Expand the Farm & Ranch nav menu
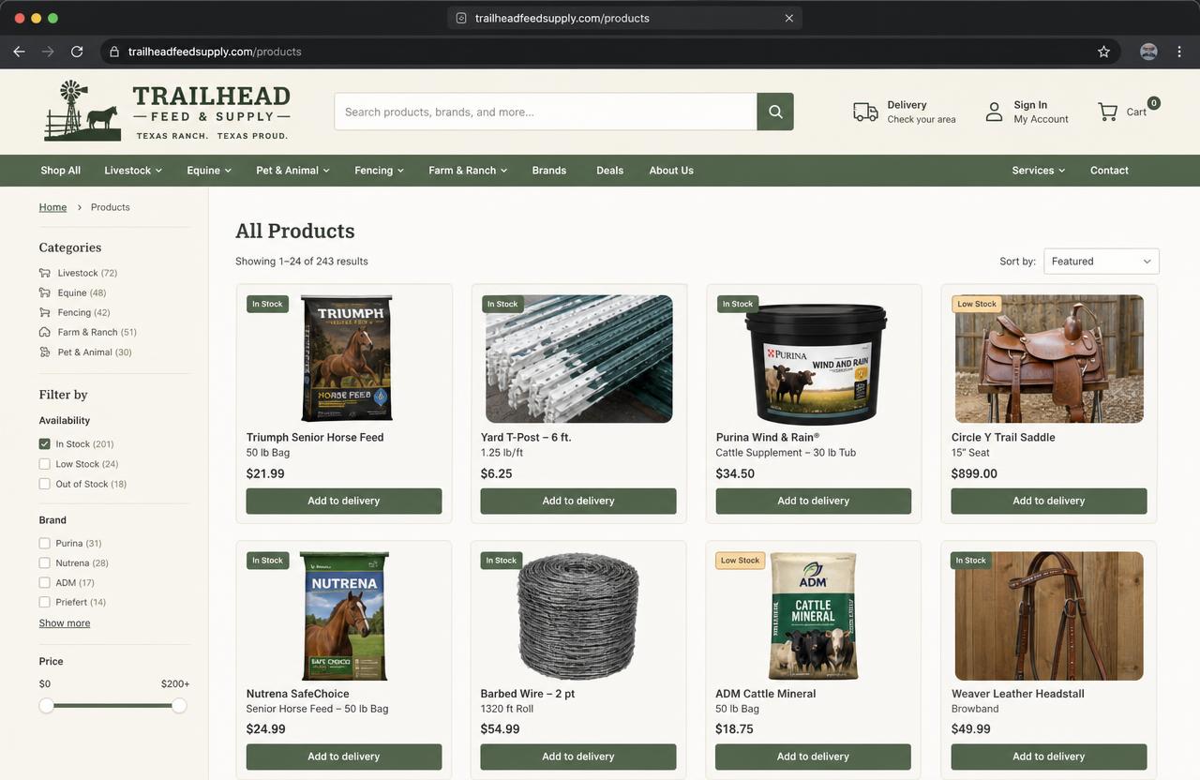Screen dimensions: 1200x780 tap(468, 171)
